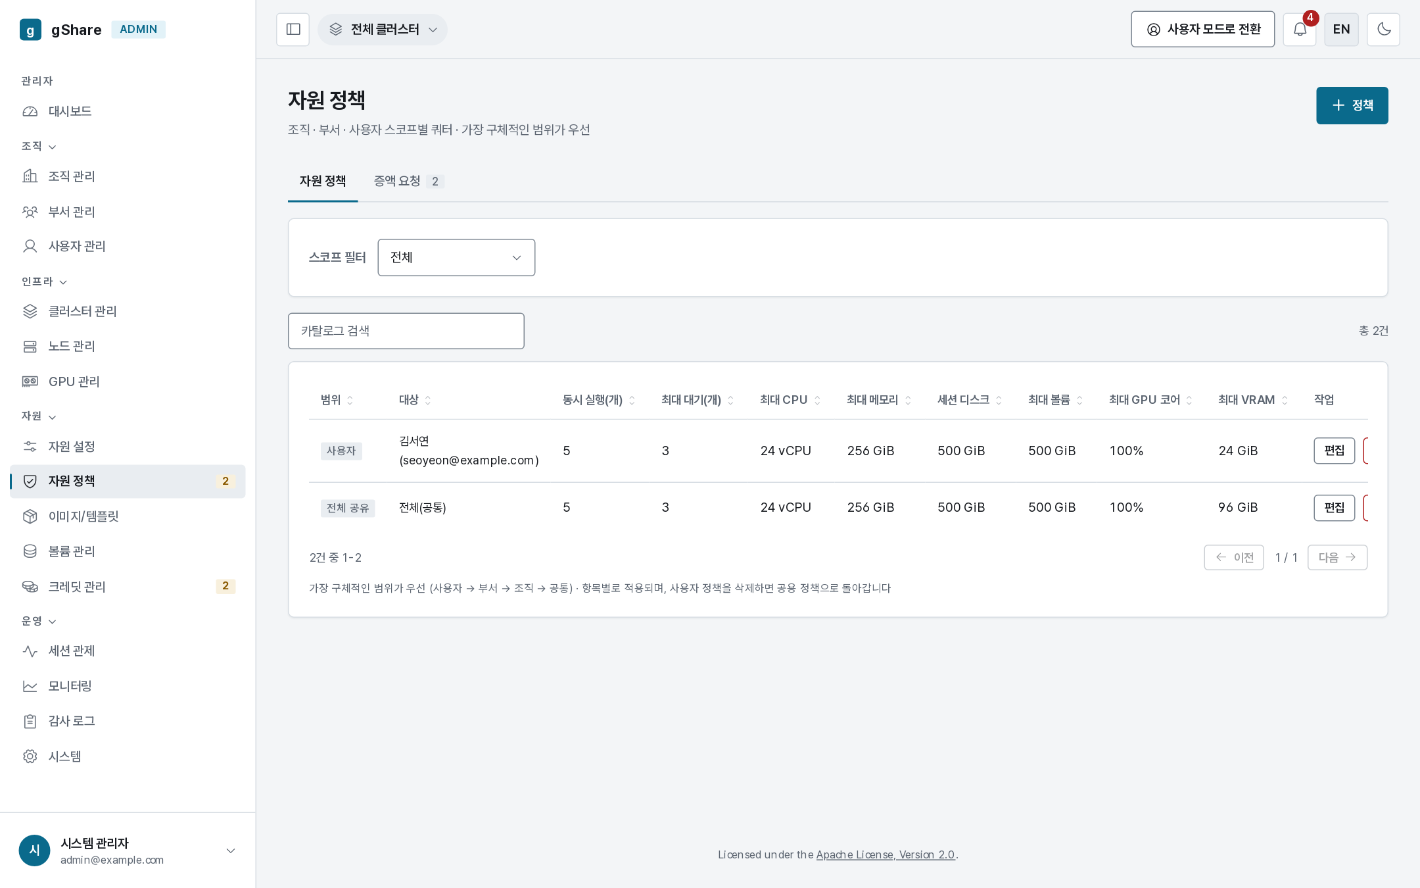Open 시스템 settings page
The height and width of the screenshot is (888, 1420).
click(128, 756)
